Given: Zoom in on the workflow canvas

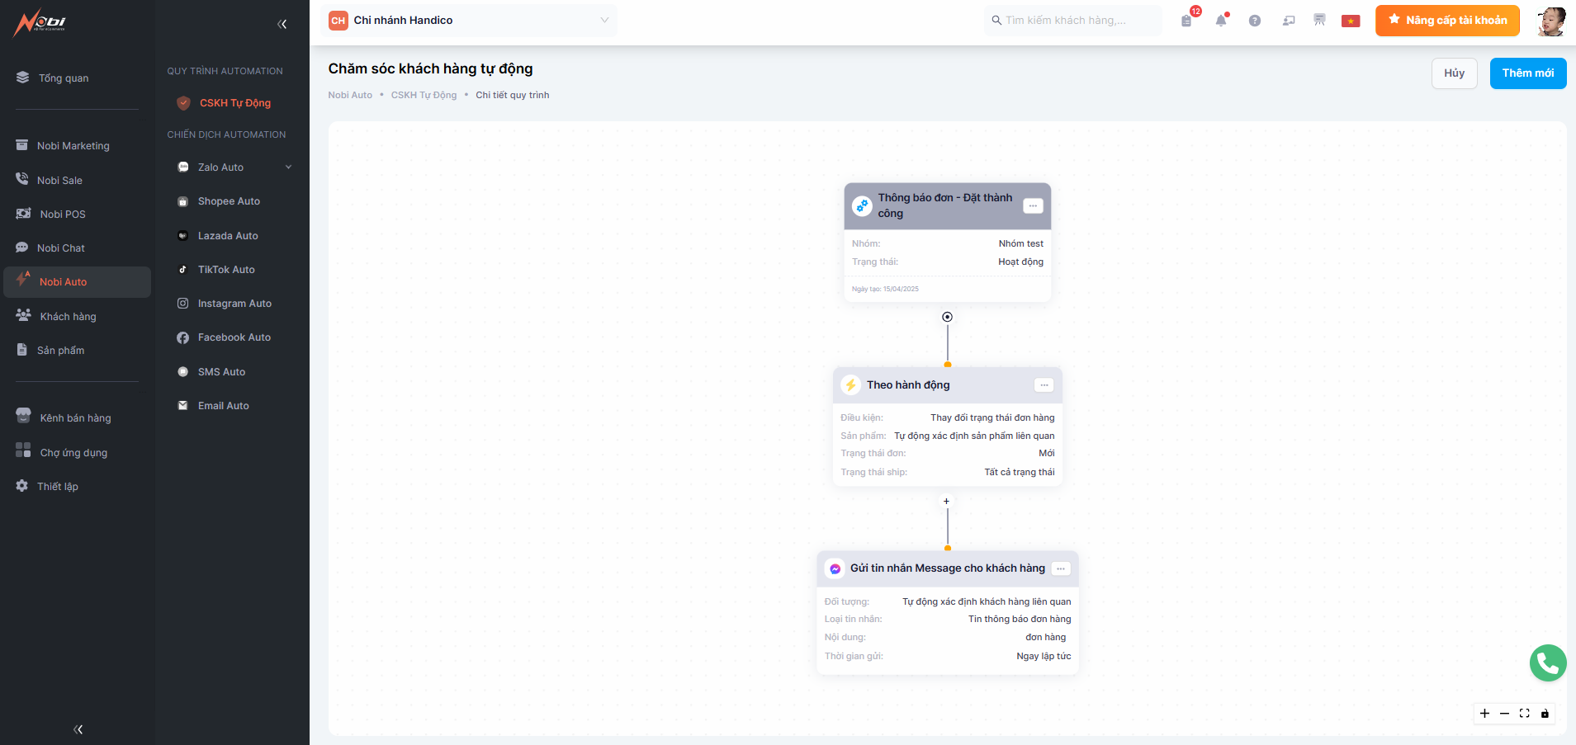Looking at the screenshot, I should click(1484, 714).
